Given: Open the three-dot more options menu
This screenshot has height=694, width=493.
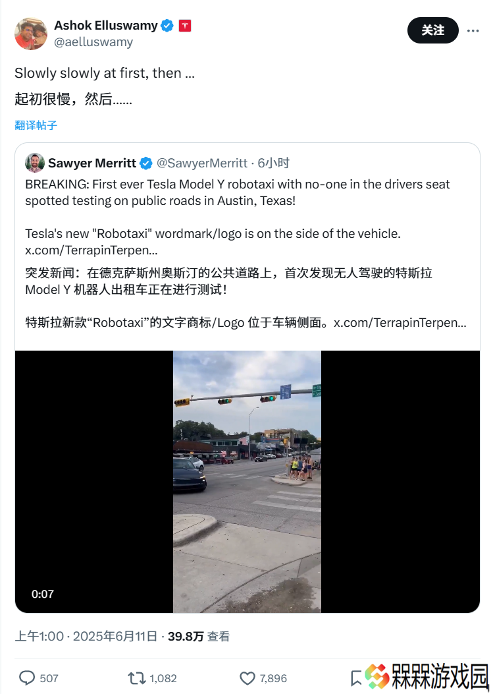Looking at the screenshot, I should [x=473, y=30].
